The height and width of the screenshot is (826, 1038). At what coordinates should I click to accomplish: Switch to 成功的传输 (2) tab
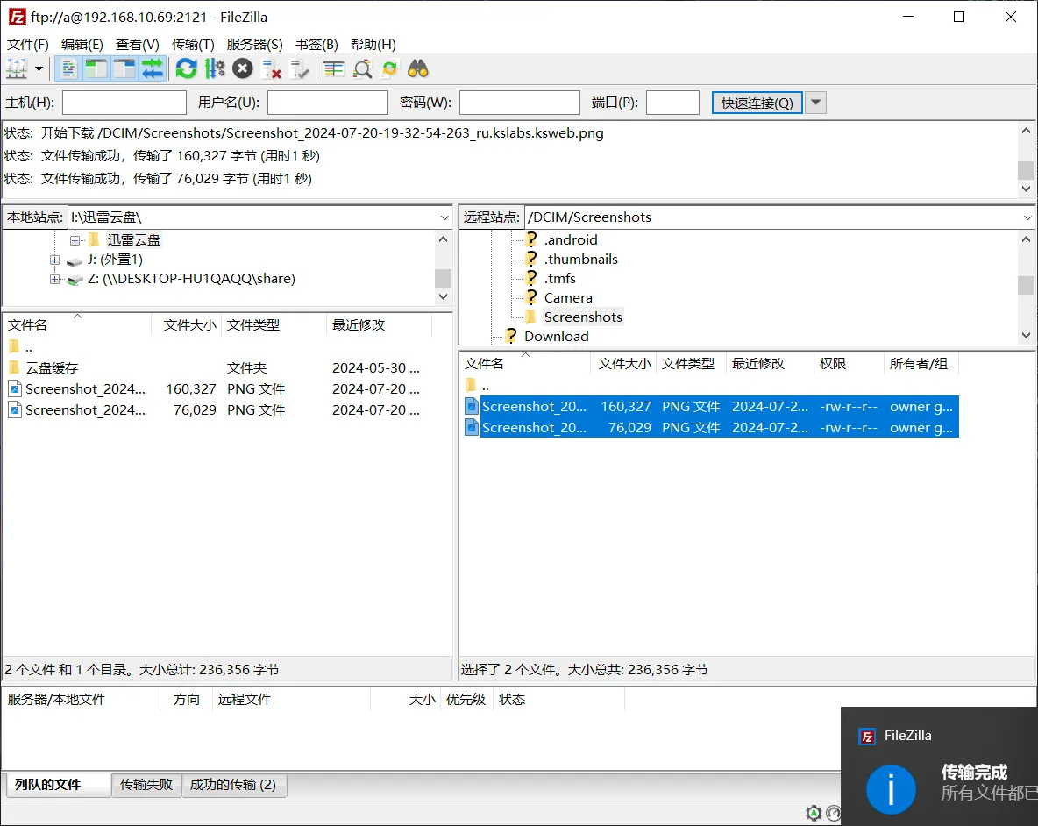tap(233, 784)
